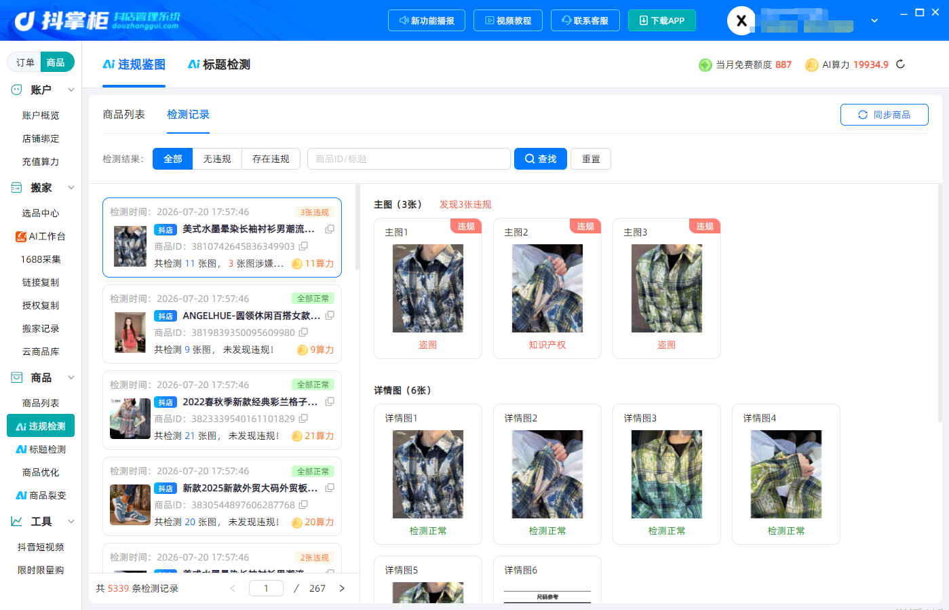949x610 pixels.
Task: Contact support via 联系客服
Action: point(585,20)
